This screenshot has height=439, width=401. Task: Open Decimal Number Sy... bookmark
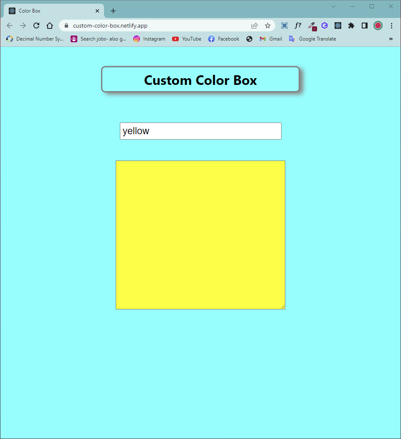tap(35, 39)
